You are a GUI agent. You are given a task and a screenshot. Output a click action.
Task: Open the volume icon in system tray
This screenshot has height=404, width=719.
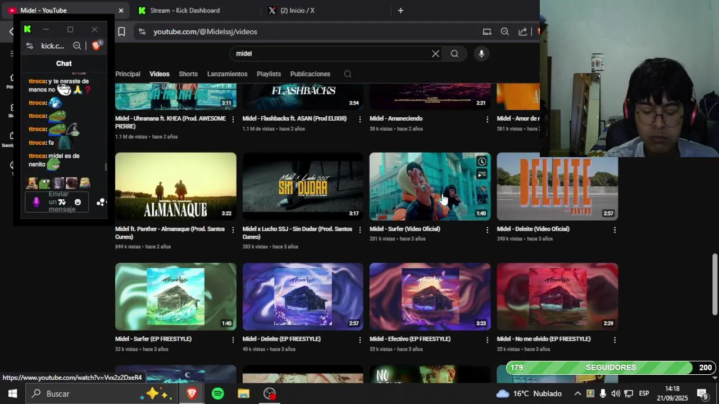coord(616,394)
